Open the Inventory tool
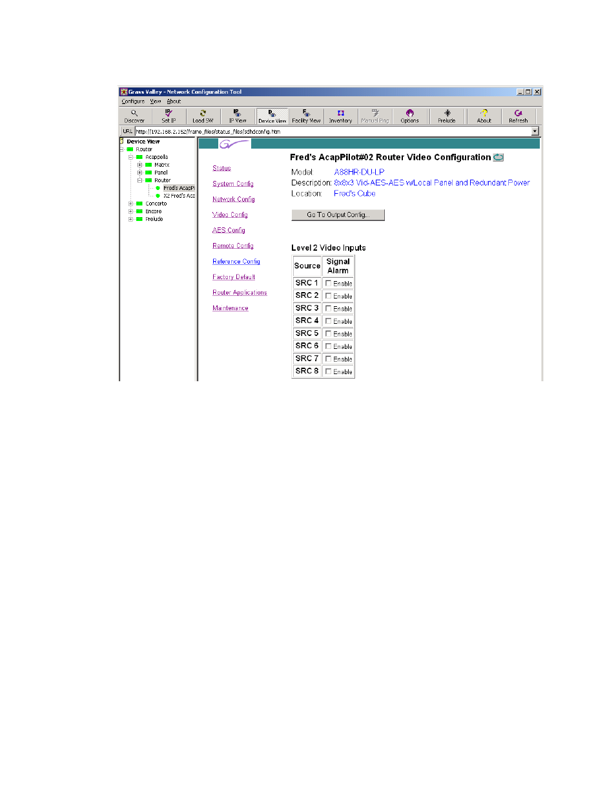The height and width of the screenshot is (798, 616). (x=340, y=116)
